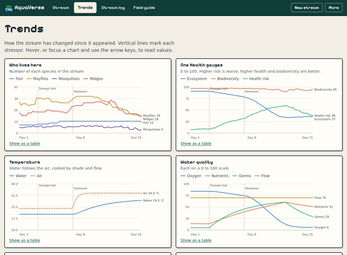347x255 pixels.
Task: Click the One Health gauges heading
Action: tap(202, 65)
